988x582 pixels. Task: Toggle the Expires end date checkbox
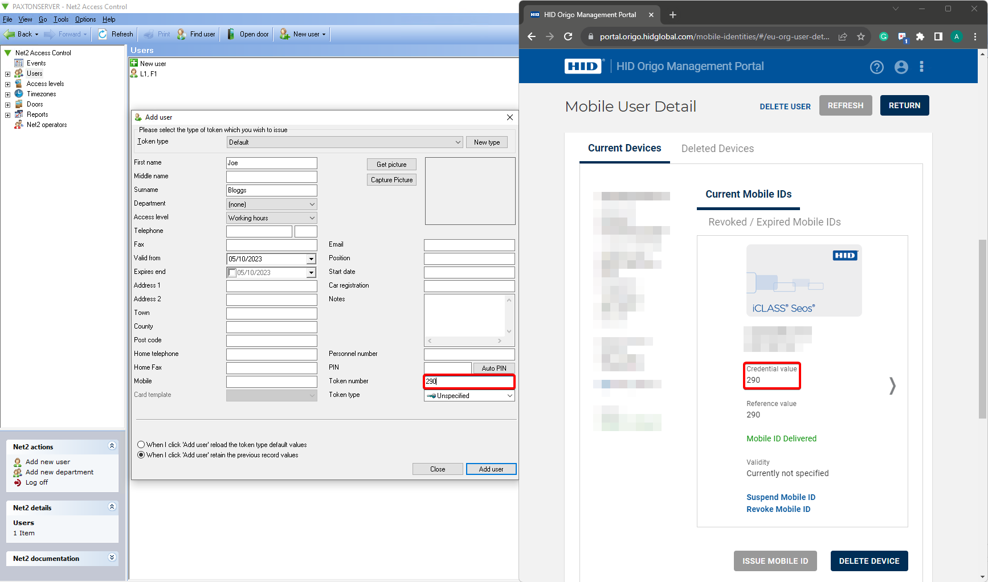point(232,273)
